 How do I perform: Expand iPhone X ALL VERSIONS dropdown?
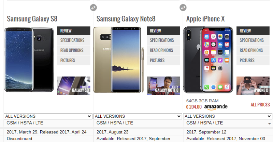(227, 116)
